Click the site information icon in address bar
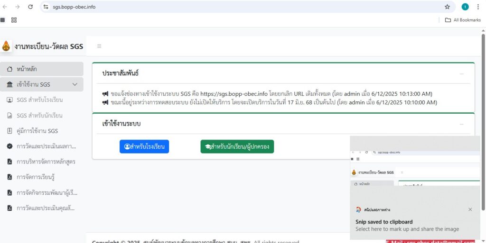This screenshot has width=486, height=243. pyautogui.click(x=46, y=7)
